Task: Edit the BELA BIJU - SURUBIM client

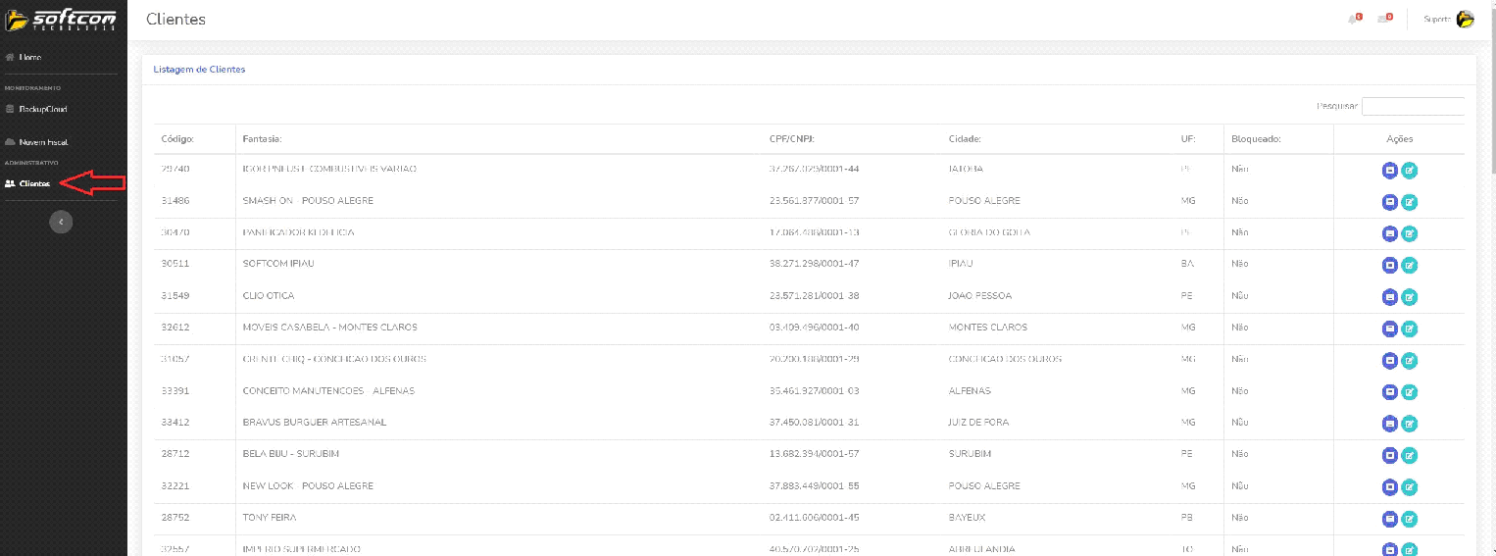Action: pyautogui.click(x=1410, y=455)
